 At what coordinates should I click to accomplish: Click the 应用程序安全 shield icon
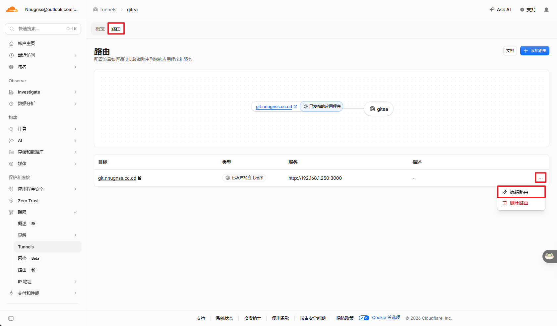(11, 189)
